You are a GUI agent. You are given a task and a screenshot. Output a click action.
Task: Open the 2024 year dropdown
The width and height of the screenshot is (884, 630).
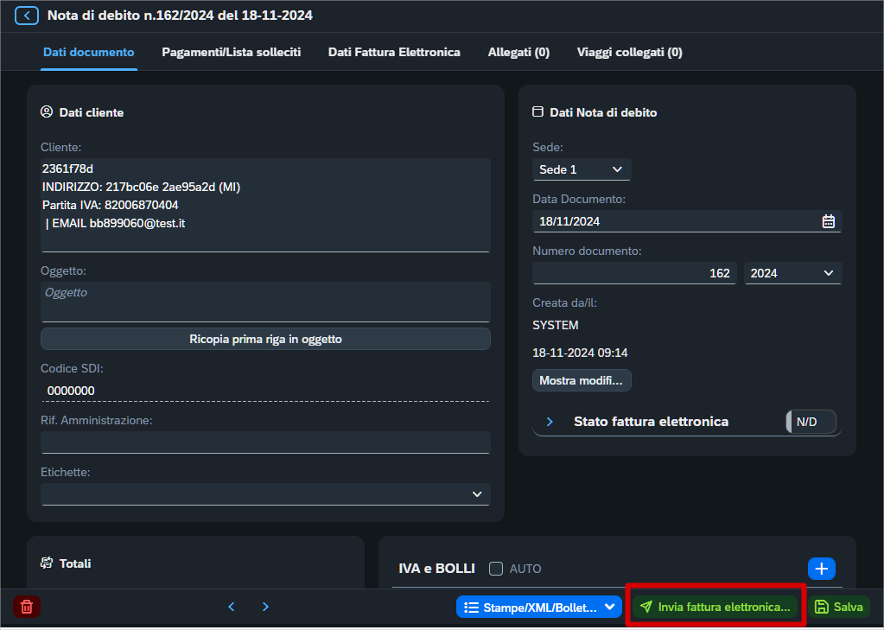point(792,274)
